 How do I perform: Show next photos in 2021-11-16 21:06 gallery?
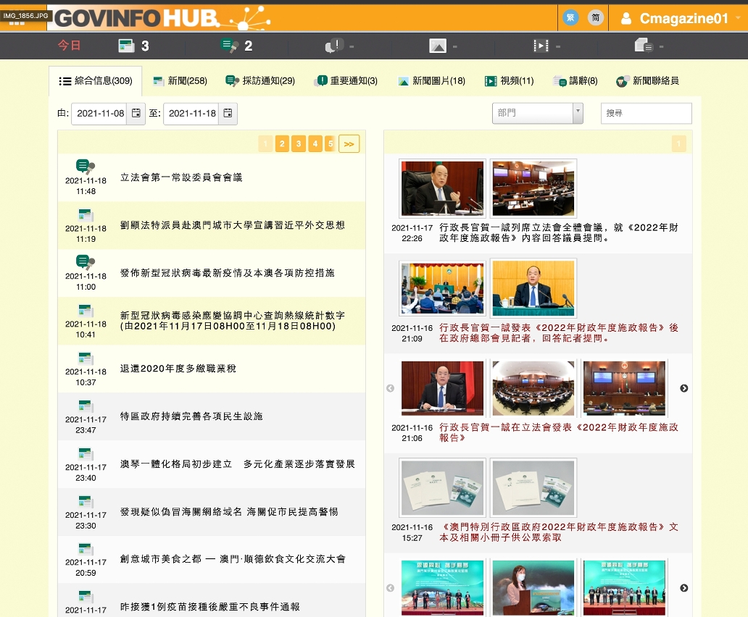683,388
